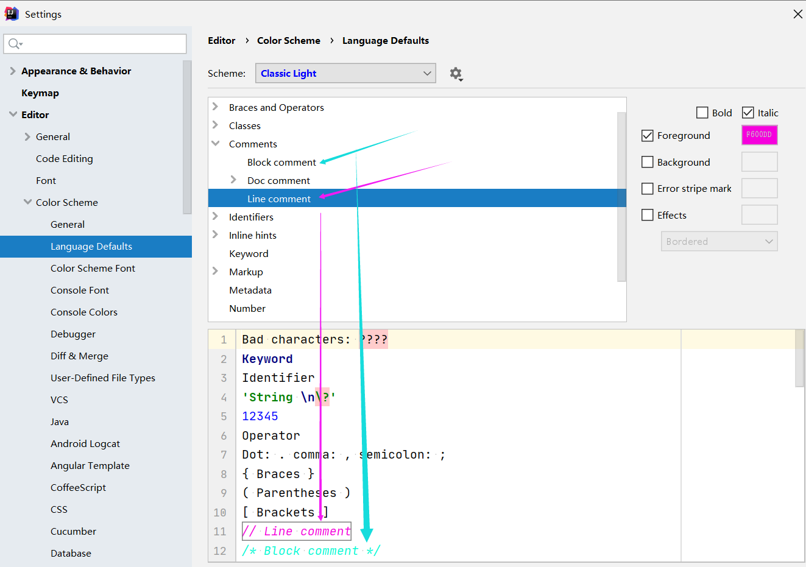Expand the Identifiers group
Viewport: 806px width, 567px height.
215,216
